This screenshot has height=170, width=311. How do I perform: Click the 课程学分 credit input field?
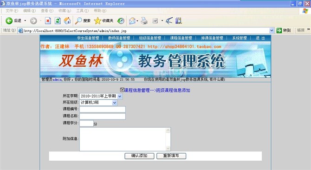click(x=86, y=124)
